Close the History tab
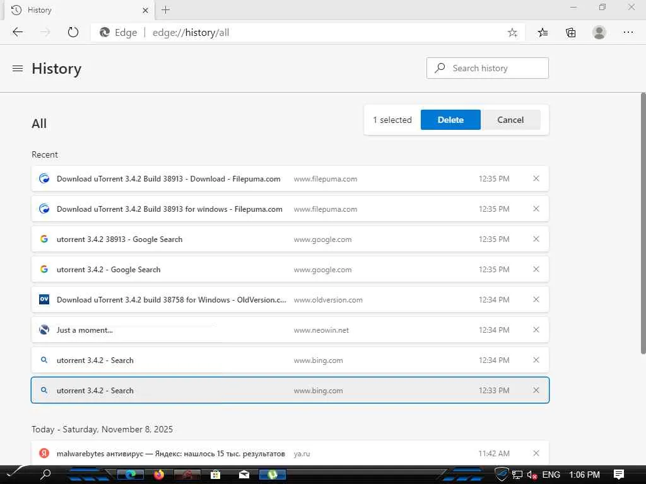646x484 pixels. tap(146, 10)
